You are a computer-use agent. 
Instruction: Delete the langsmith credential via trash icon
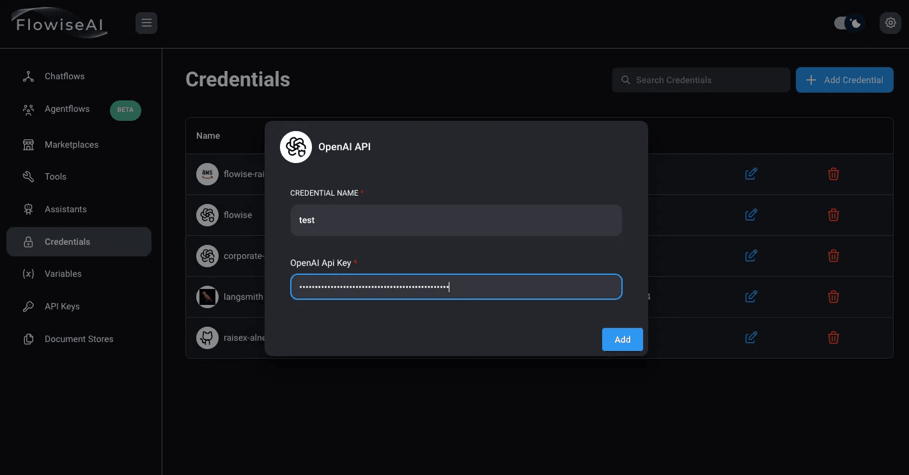tap(833, 297)
